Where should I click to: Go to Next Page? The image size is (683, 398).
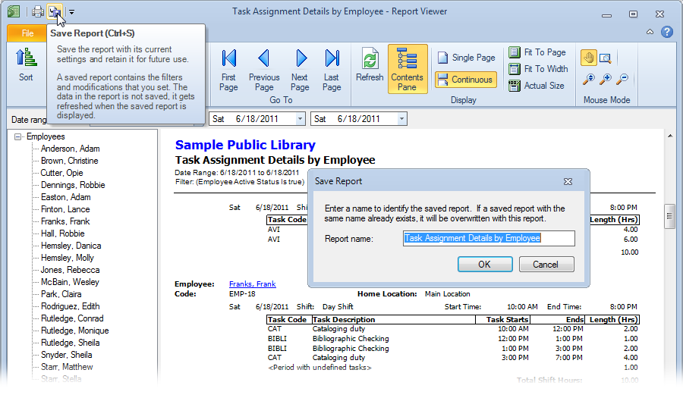coord(300,70)
